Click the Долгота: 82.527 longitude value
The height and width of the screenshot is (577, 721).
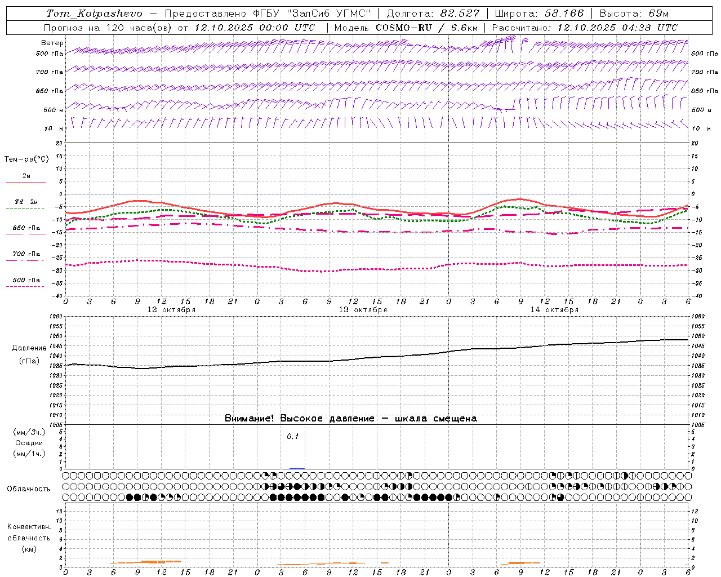pos(433,14)
